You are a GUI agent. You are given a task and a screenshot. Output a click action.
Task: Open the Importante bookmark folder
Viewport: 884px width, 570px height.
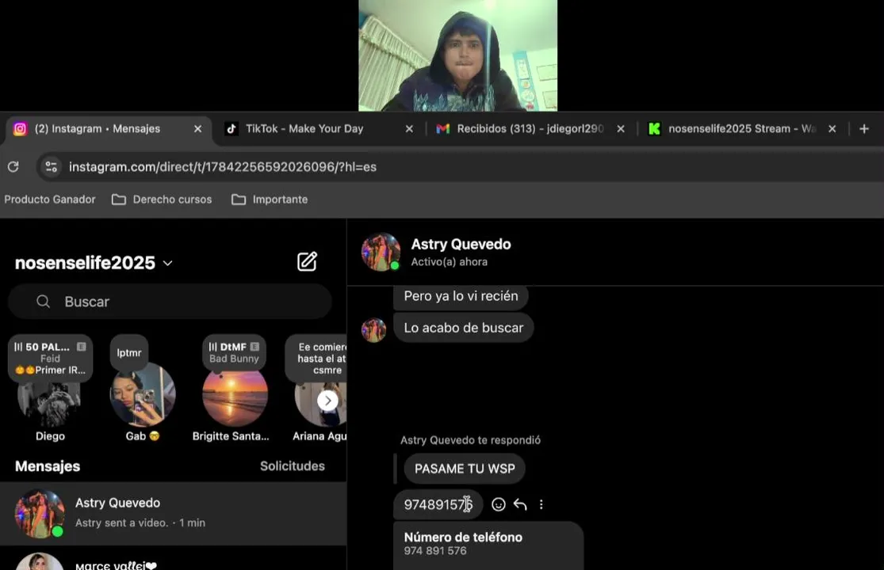pyautogui.click(x=270, y=199)
